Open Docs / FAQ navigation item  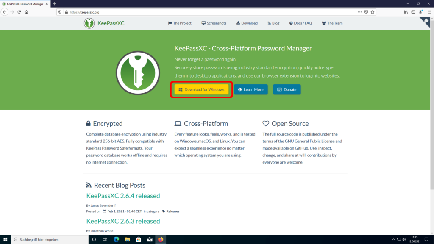(x=300, y=23)
